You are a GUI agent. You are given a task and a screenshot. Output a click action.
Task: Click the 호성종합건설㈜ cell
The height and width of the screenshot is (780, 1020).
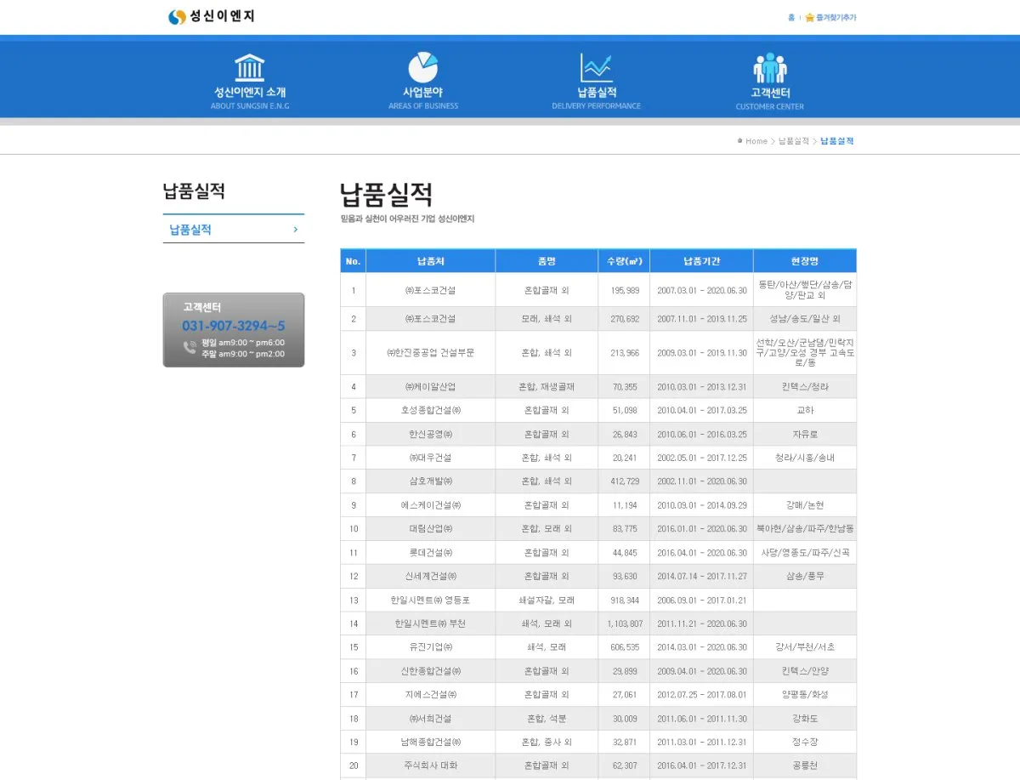click(x=431, y=410)
